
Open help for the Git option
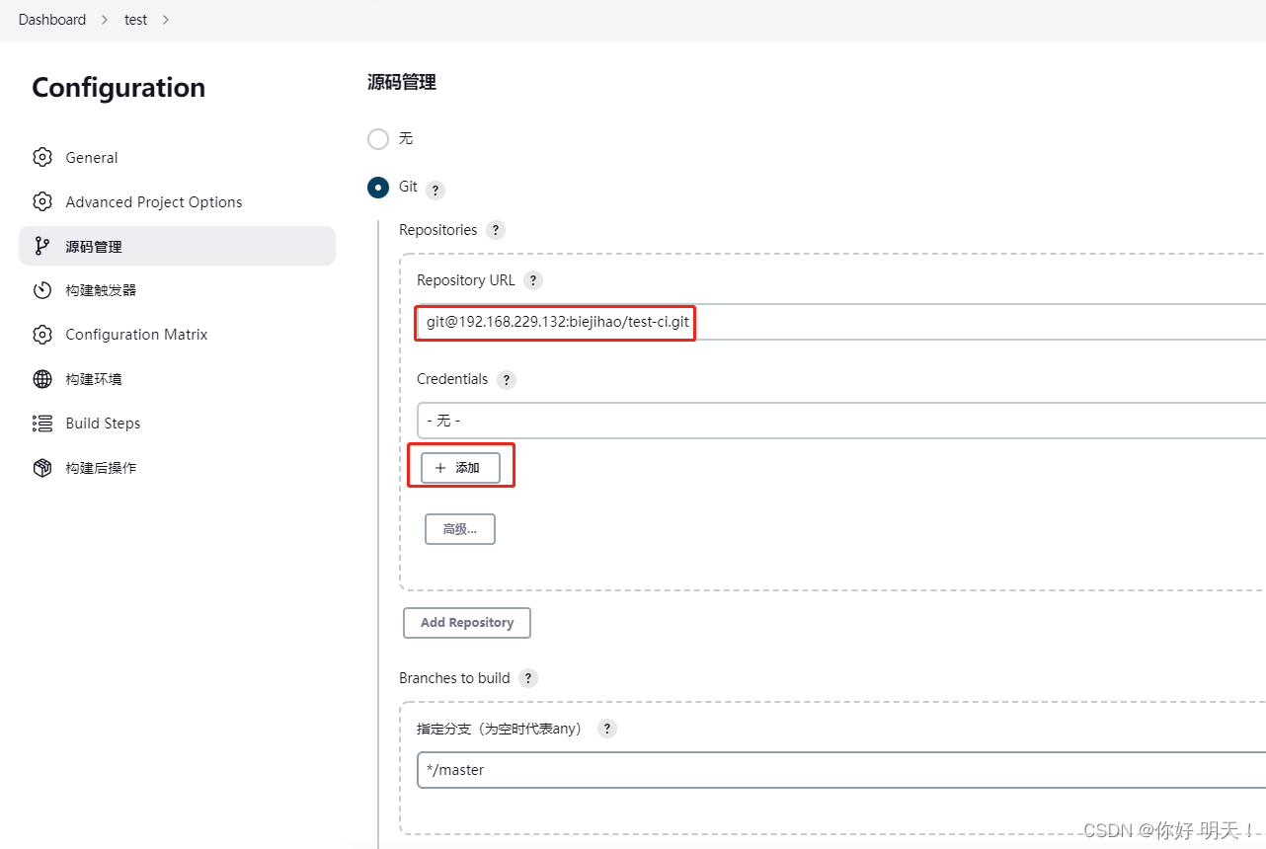pos(435,191)
